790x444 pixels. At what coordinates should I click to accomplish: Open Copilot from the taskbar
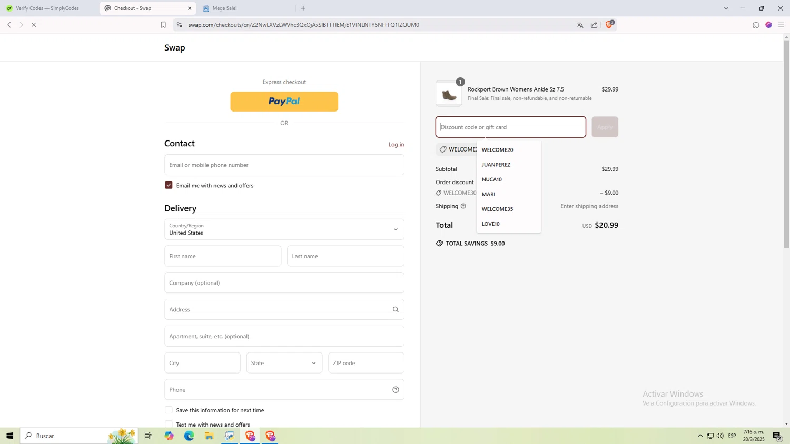point(169,436)
